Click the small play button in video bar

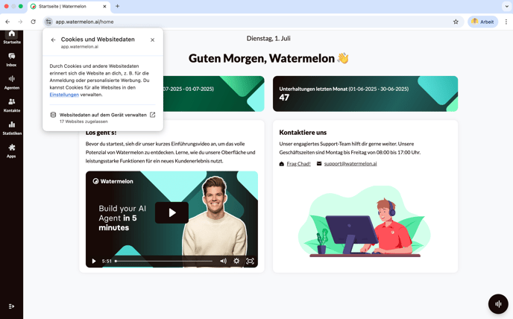click(94, 261)
